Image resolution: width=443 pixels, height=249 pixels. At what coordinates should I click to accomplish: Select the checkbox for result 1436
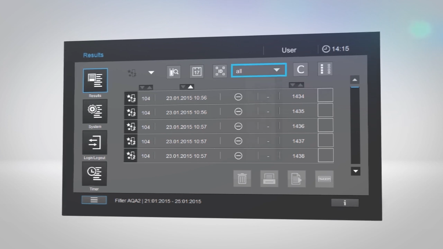pos(325,126)
